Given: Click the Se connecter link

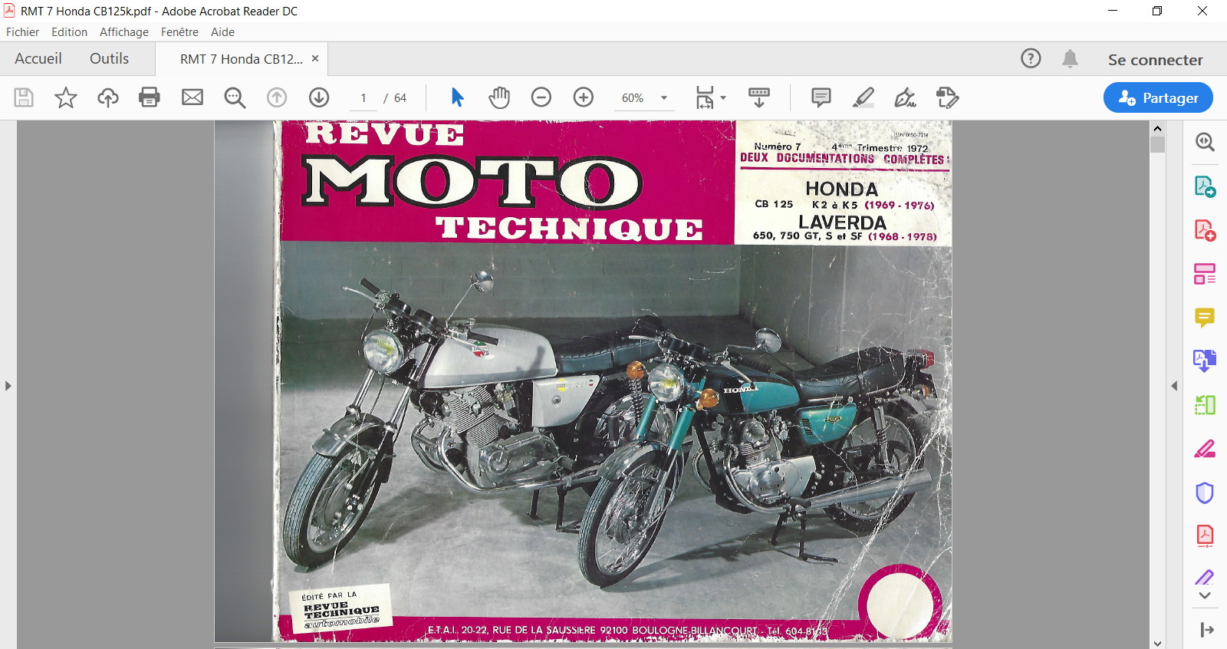Looking at the screenshot, I should click(1155, 60).
